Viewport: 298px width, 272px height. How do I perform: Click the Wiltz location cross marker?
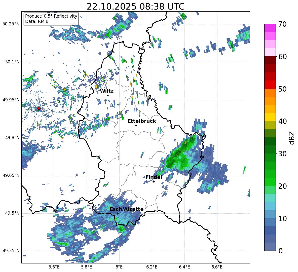(x=108, y=95)
